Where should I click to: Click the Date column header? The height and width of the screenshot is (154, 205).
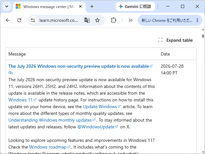(165, 54)
